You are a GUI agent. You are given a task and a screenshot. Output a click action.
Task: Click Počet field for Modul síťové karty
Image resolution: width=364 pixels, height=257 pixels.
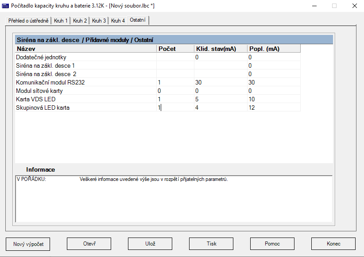click(x=175, y=91)
